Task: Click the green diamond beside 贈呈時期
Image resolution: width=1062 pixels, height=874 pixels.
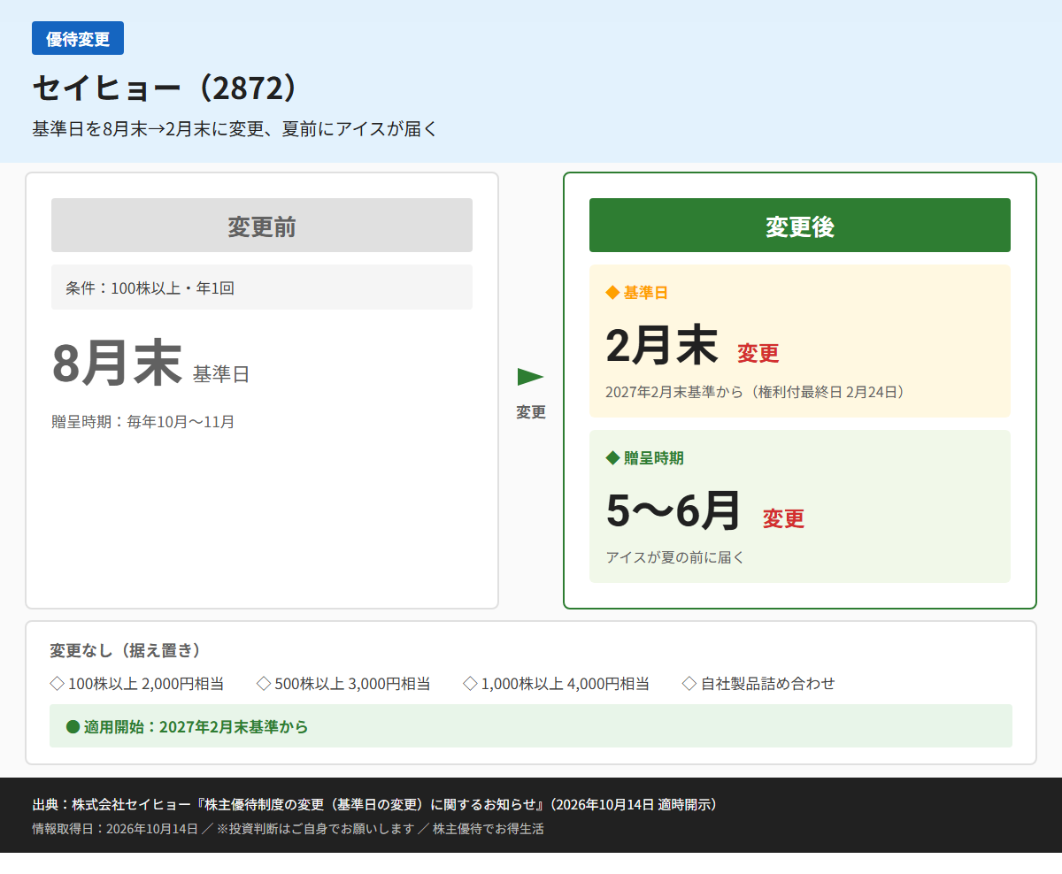Action: [x=612, y=457]
